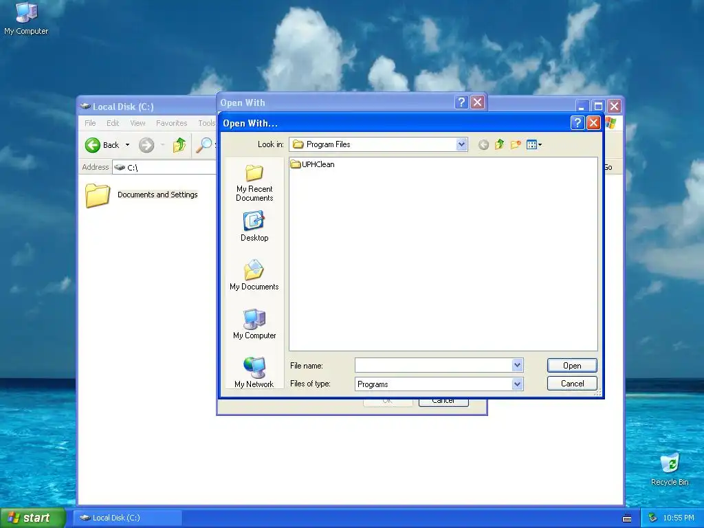Open Tools menu in Local Disk window
This screenshot has height=528, width=704.
206,123
